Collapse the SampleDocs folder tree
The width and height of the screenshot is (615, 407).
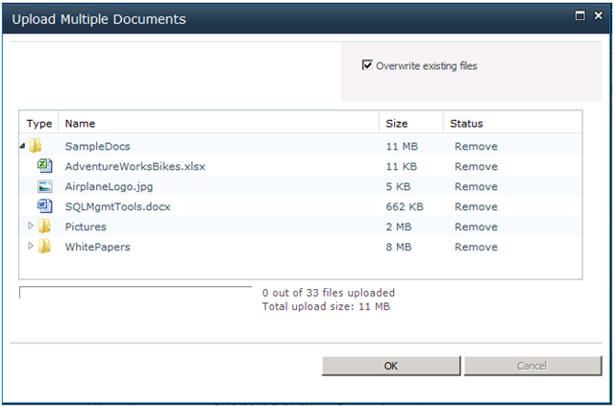click(x=22, y=146)
